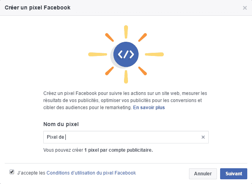Toggle the J'accepte les Conditions checkbox

pyautogui.click(x=12, y=172)
